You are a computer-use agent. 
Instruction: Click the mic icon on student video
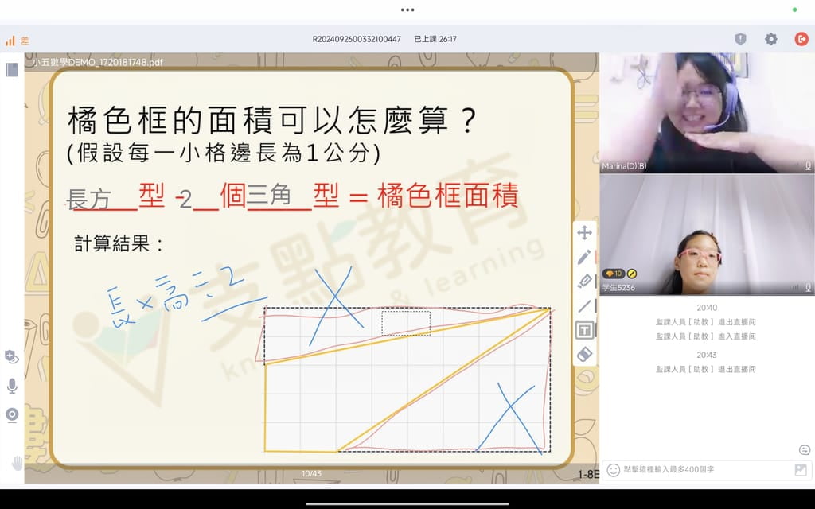pyautogui.click(x=809, y=287)
